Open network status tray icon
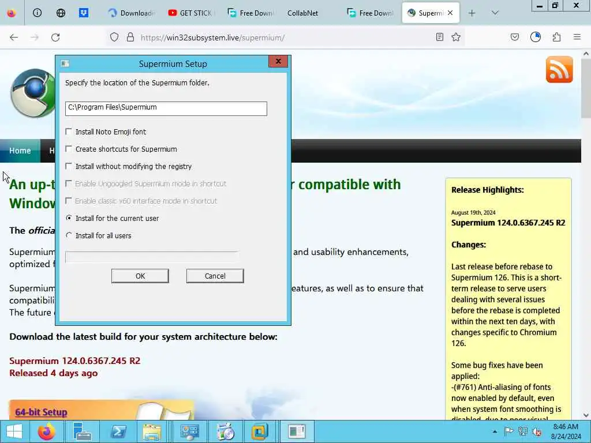Viewport: 591px width, 443px height. 522,431
